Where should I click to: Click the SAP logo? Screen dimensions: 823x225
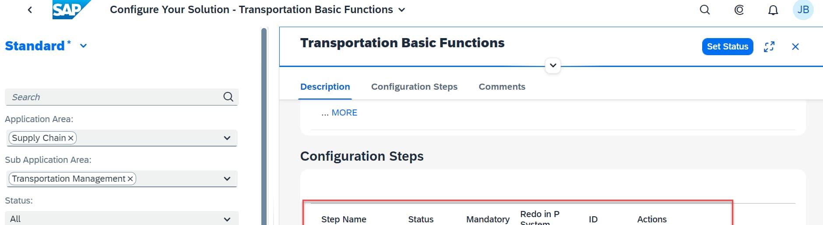click(69, 10)
